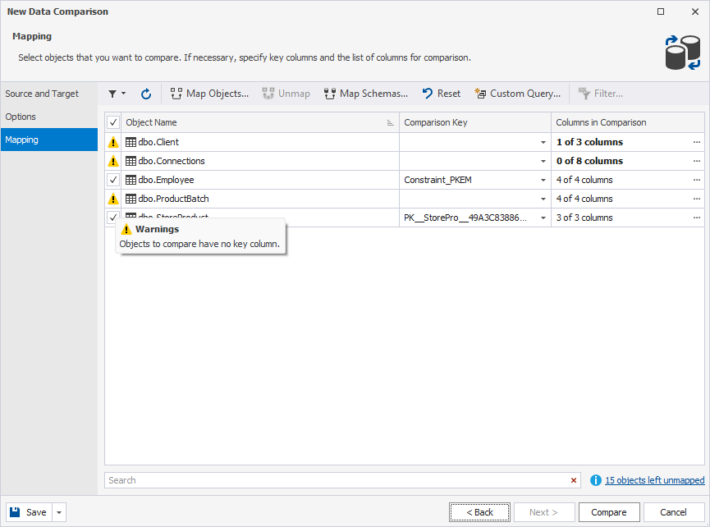Click the 15 objects left unmapped link
710x527 pixels.
pos(654,479)
